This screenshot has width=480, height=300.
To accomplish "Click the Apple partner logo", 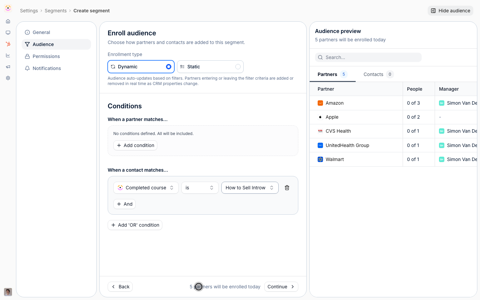I will (320, 117).
